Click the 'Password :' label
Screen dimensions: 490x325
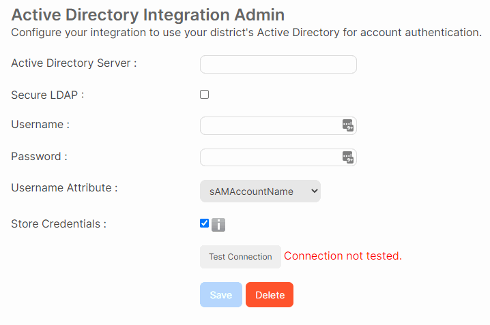coord(40,156)
